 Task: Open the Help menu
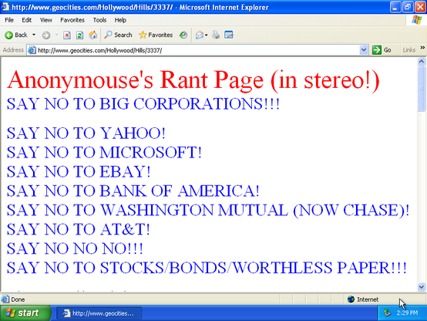[x=120, y=20]
